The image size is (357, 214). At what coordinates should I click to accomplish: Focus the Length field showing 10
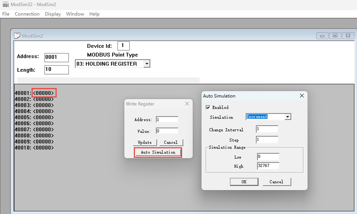(x=56, y=70)
